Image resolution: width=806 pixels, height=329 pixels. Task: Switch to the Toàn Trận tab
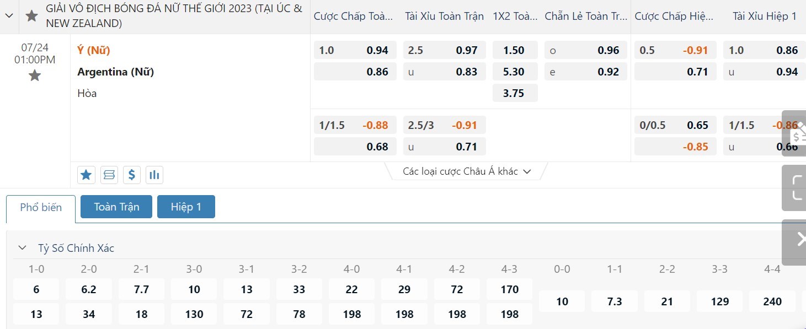116,207
